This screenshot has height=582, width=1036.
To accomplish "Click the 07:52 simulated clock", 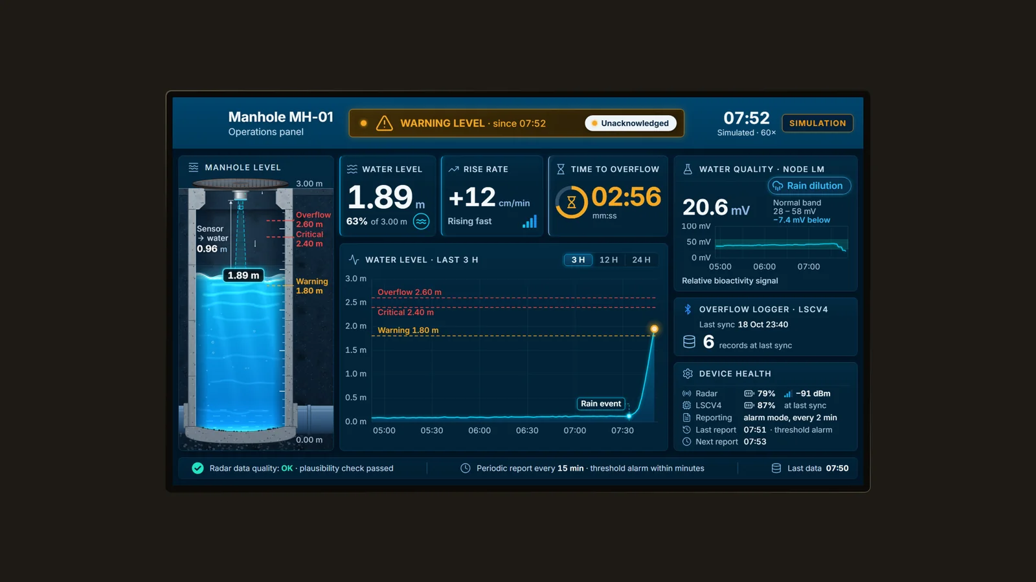I will (x=747, y=118).
